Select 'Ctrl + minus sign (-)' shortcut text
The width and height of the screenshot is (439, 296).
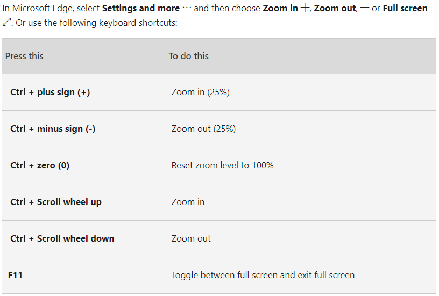(x=53, y=129)
